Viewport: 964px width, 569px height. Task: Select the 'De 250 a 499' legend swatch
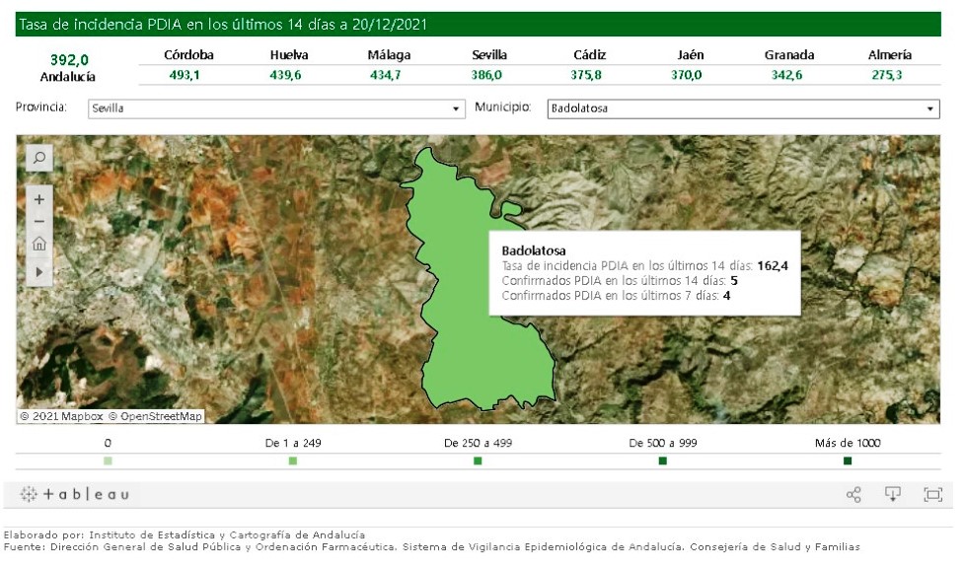[x=478, y=461]
